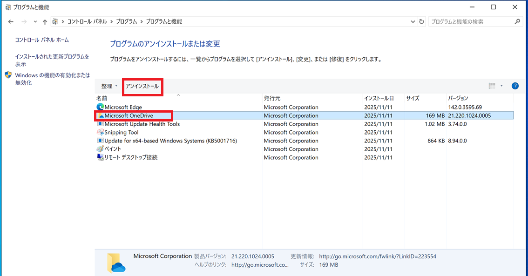Expand the view options dropdown arrow
The width and height of the screenshot is (528, 276).
501,86
